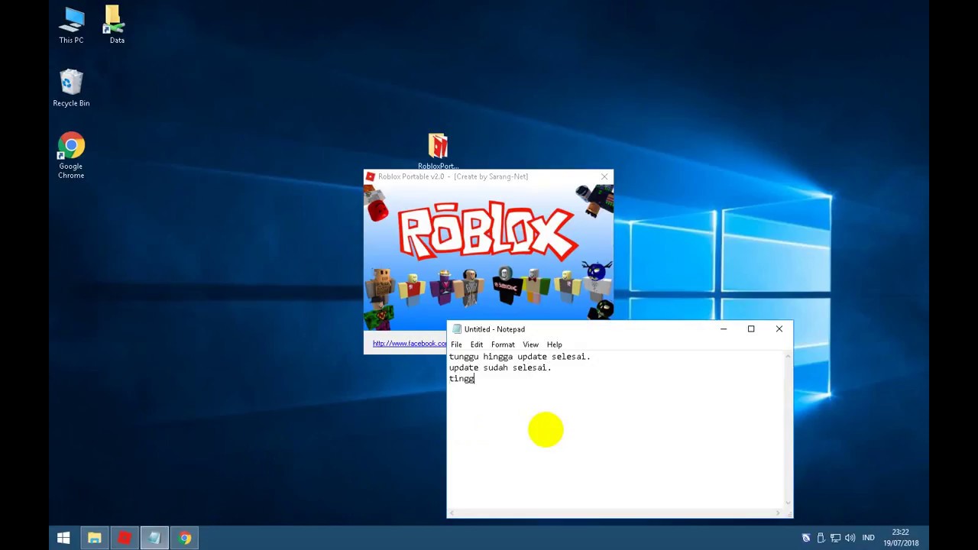Switch to the red Roblox taskbar app
This screenshot has height=550, width=978.
124,538
